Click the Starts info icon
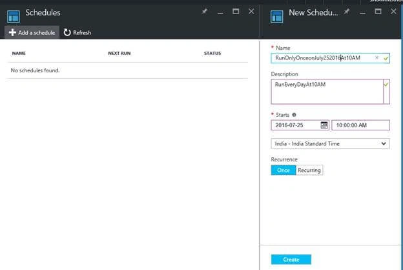403x270 pixels. [294, 115]
